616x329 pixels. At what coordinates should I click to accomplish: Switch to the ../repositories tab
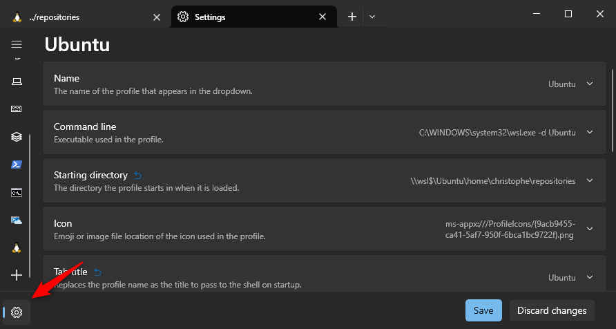click(x=86, y=17)
